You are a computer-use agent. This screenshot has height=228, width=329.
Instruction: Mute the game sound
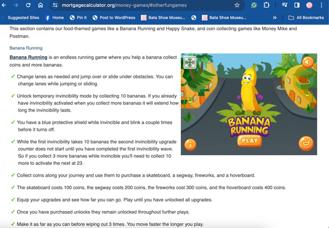[x=308, y=62]
